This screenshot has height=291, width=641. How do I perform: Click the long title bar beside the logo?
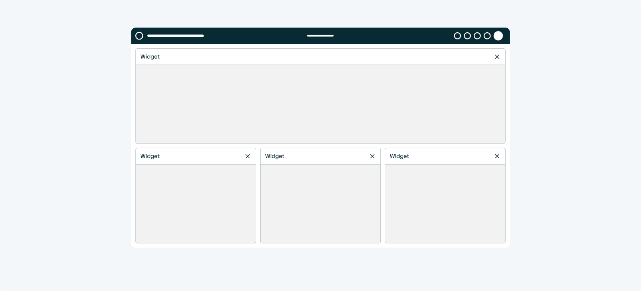click(176, 36)
